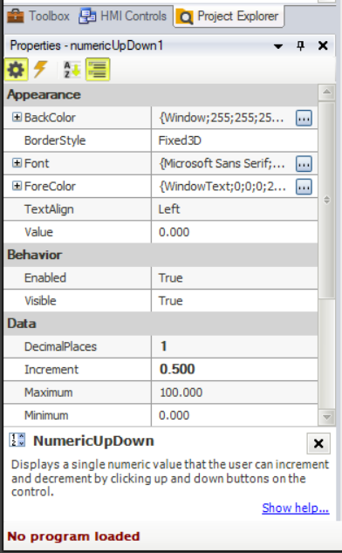Open the Properties panel dropdown arrow
Image resolution: width=342 pixels, height=553 pixels.
[x=278, y=46]
